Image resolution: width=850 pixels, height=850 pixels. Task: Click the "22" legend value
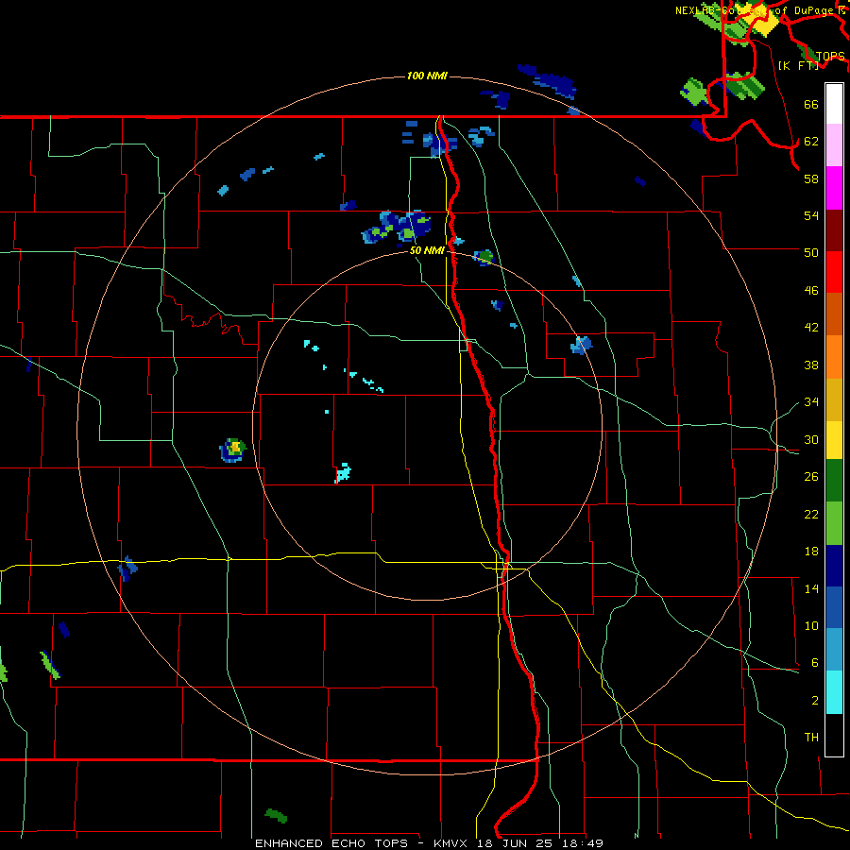coord(811,514)
